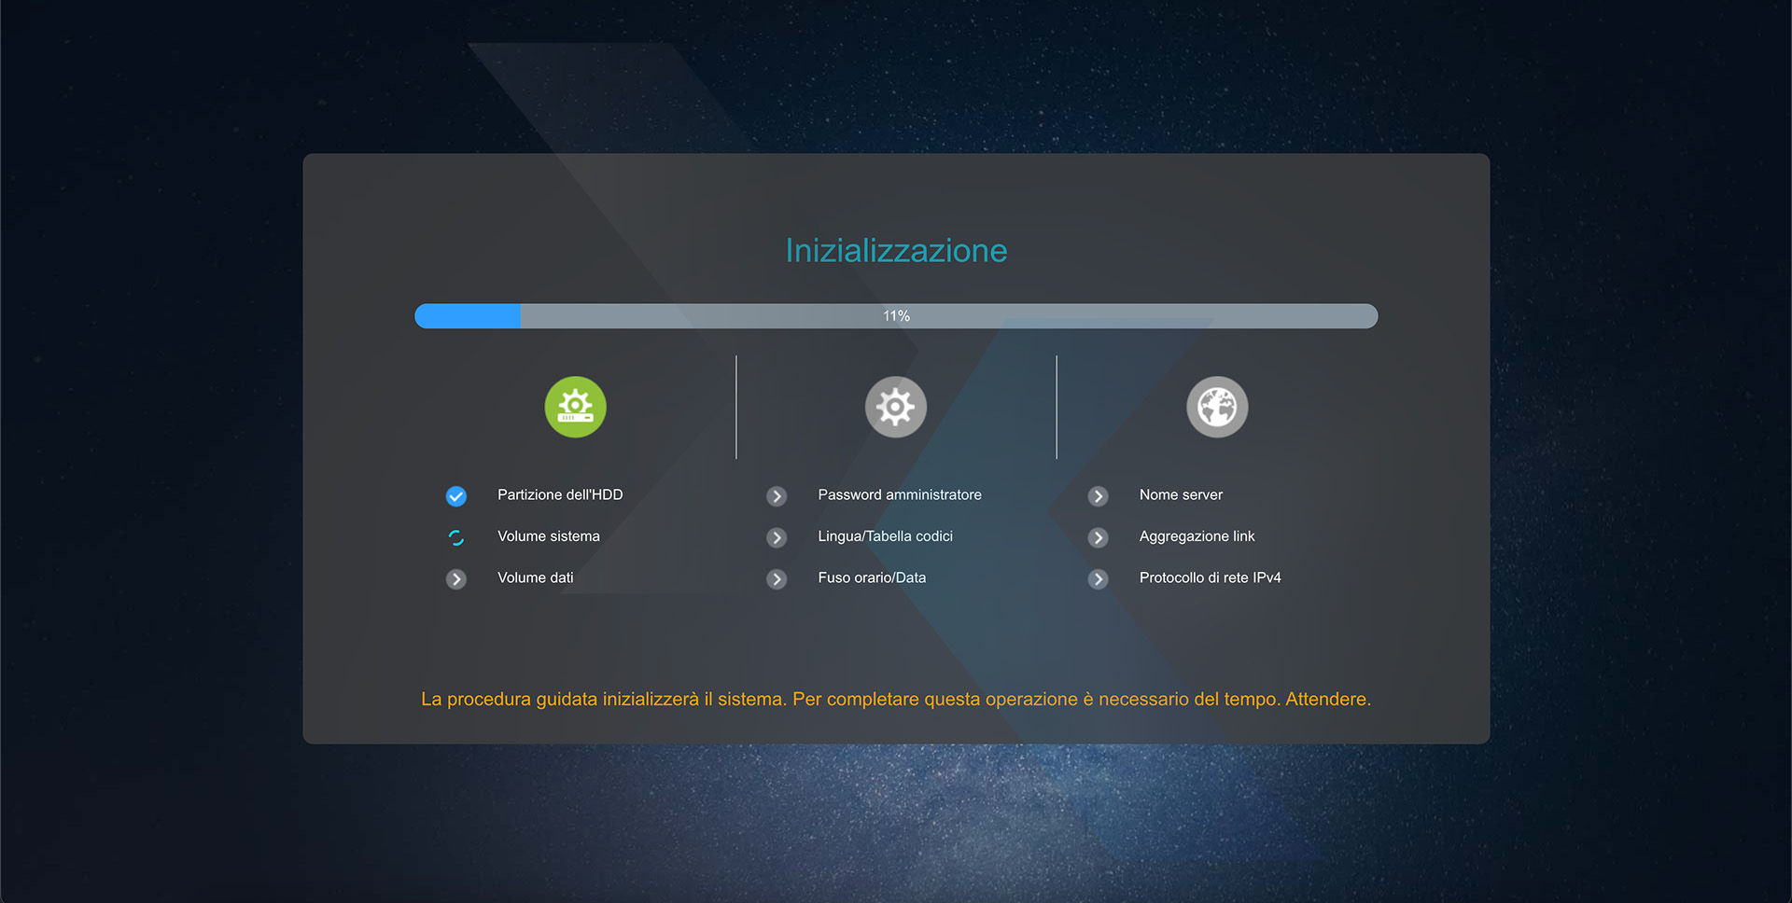Click the arrow icon beside Volume dati
The height and width of the screenshot is (903, 1792).
coord(455,579)
